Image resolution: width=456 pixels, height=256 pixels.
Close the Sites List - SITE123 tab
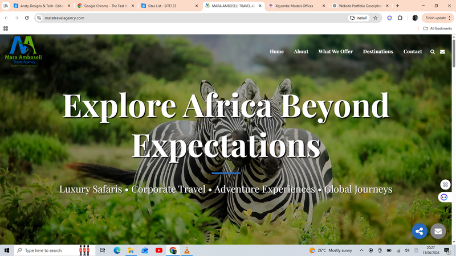click(196, 6)
